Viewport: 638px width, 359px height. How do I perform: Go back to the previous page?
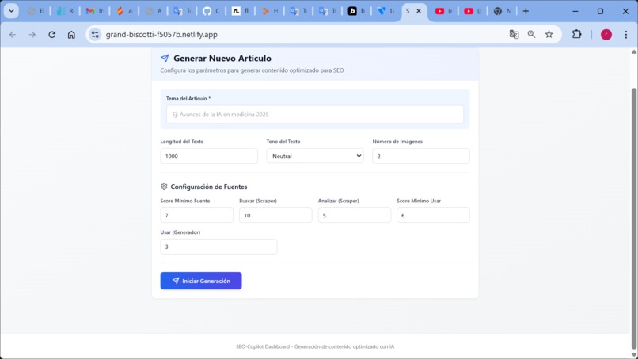[x=13, y=35]
